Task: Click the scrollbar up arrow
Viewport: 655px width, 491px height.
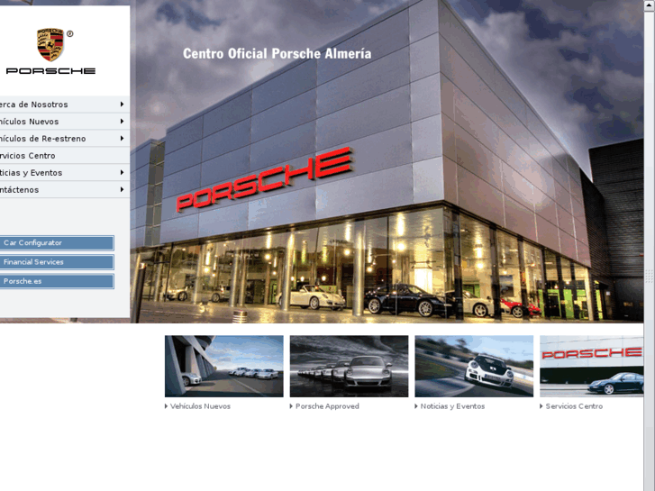Action: (x=650, y=5)
